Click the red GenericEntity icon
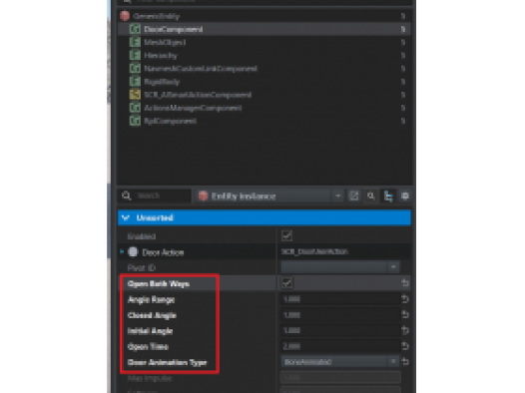Screen dimensions: 525x393 click(x=125, y=16)
